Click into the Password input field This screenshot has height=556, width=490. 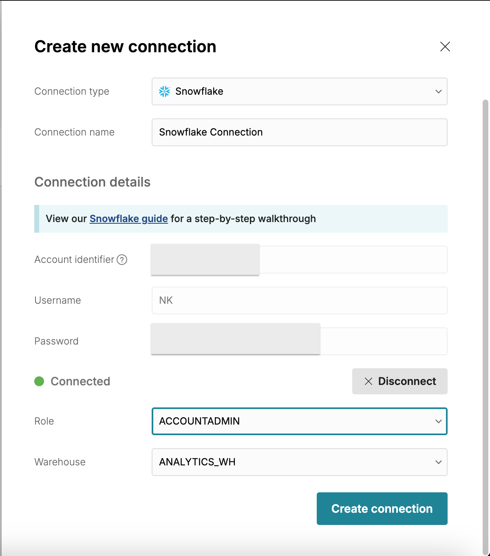coord(383,341)
